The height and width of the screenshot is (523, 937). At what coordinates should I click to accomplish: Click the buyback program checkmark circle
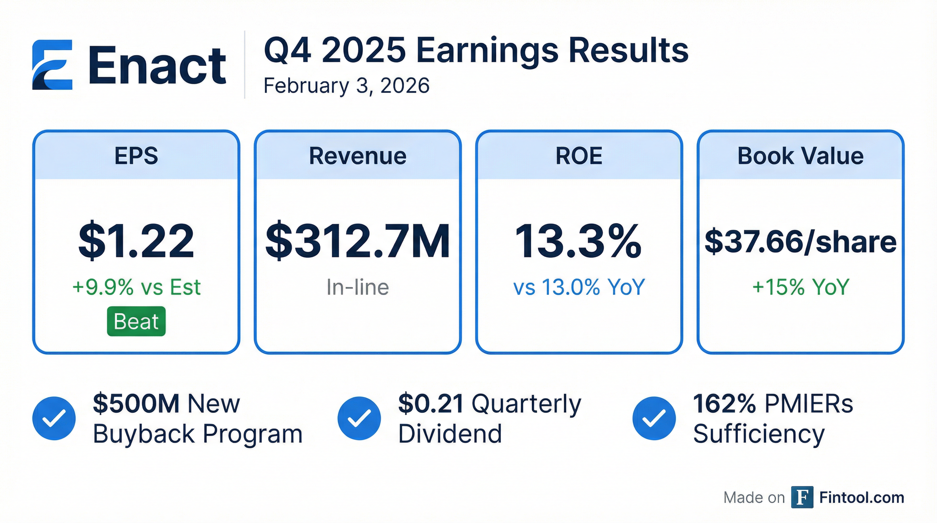(54, 418)
